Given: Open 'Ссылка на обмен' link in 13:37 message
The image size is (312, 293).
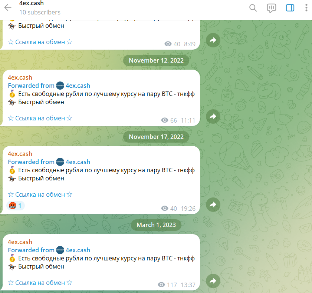Looking at the screenshot, I should pos(40,283).
